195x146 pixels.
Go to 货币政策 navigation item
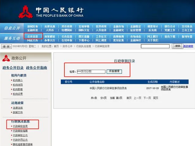(67, 27)
